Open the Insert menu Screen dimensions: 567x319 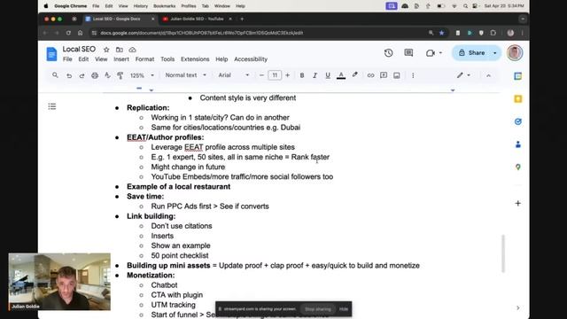(x=121, y=59)
